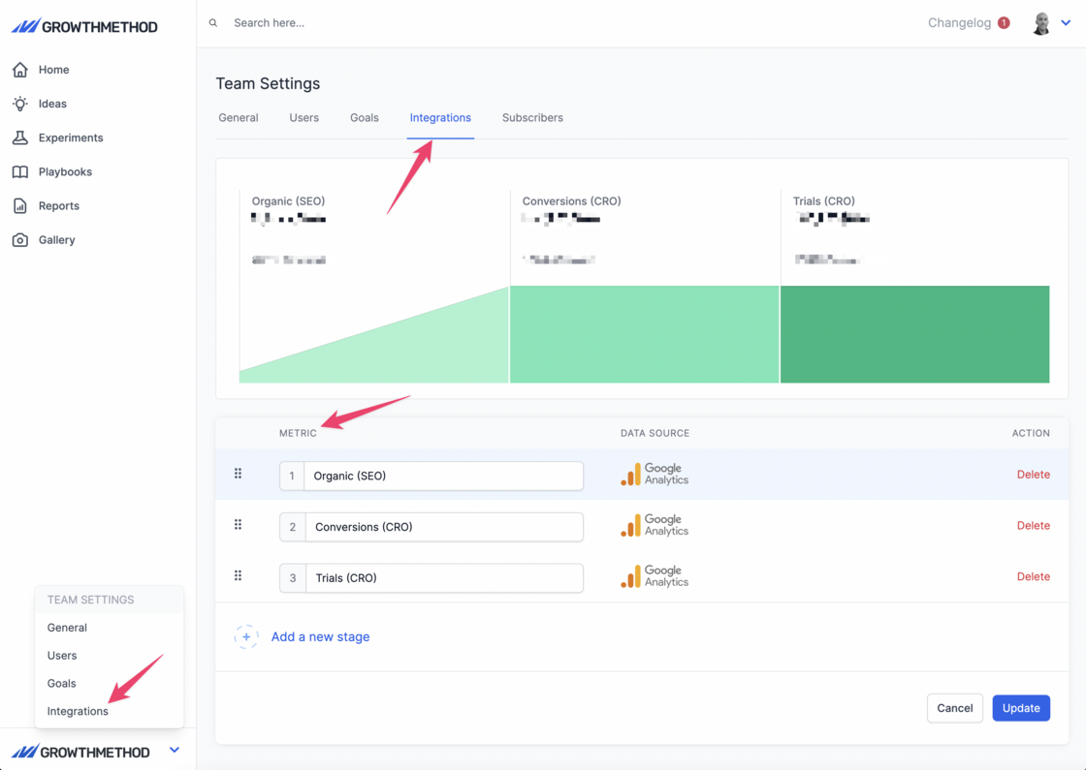This screenshot has height=770, width=1086.
Task: Switch to the Users tab
Action: click(304, 117)
